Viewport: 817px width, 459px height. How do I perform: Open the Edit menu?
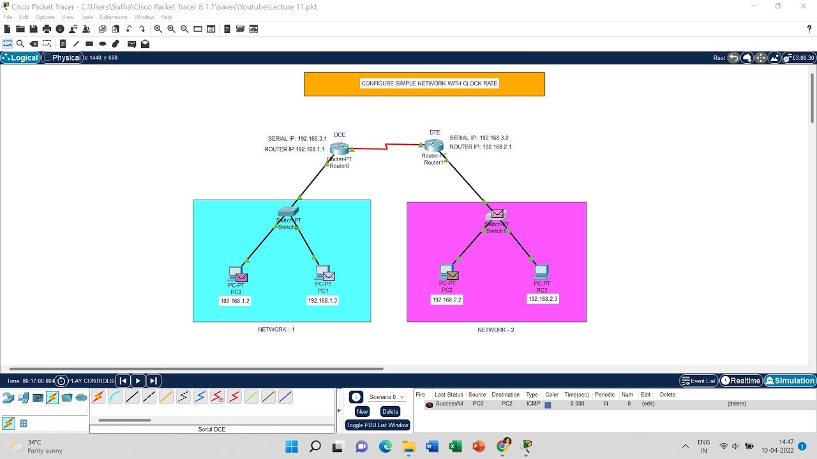click(24, 17)
